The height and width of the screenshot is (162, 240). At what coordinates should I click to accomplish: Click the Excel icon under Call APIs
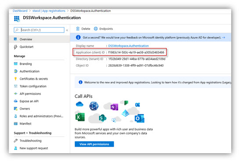80,117
